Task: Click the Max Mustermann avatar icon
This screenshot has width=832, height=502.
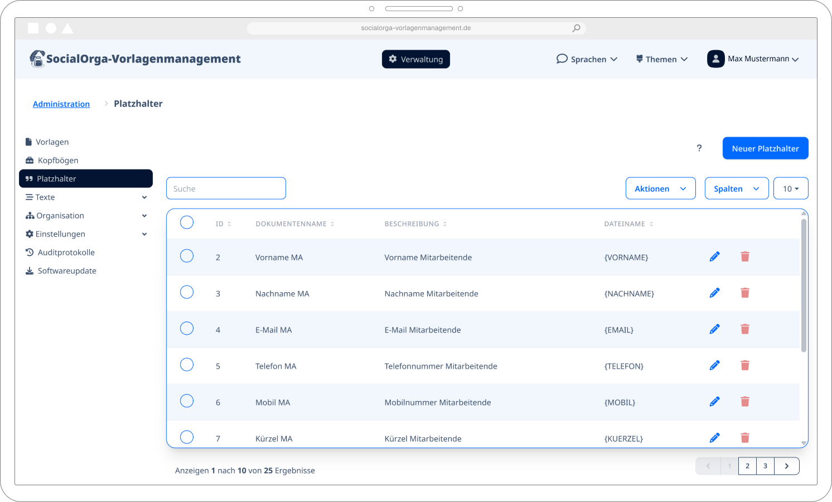Action: (x=715, y=59)
